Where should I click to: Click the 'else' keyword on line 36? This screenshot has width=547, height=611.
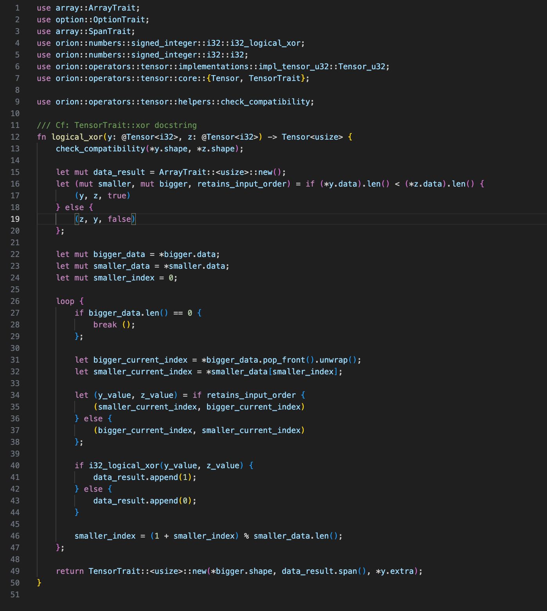(x=94, y=419)
